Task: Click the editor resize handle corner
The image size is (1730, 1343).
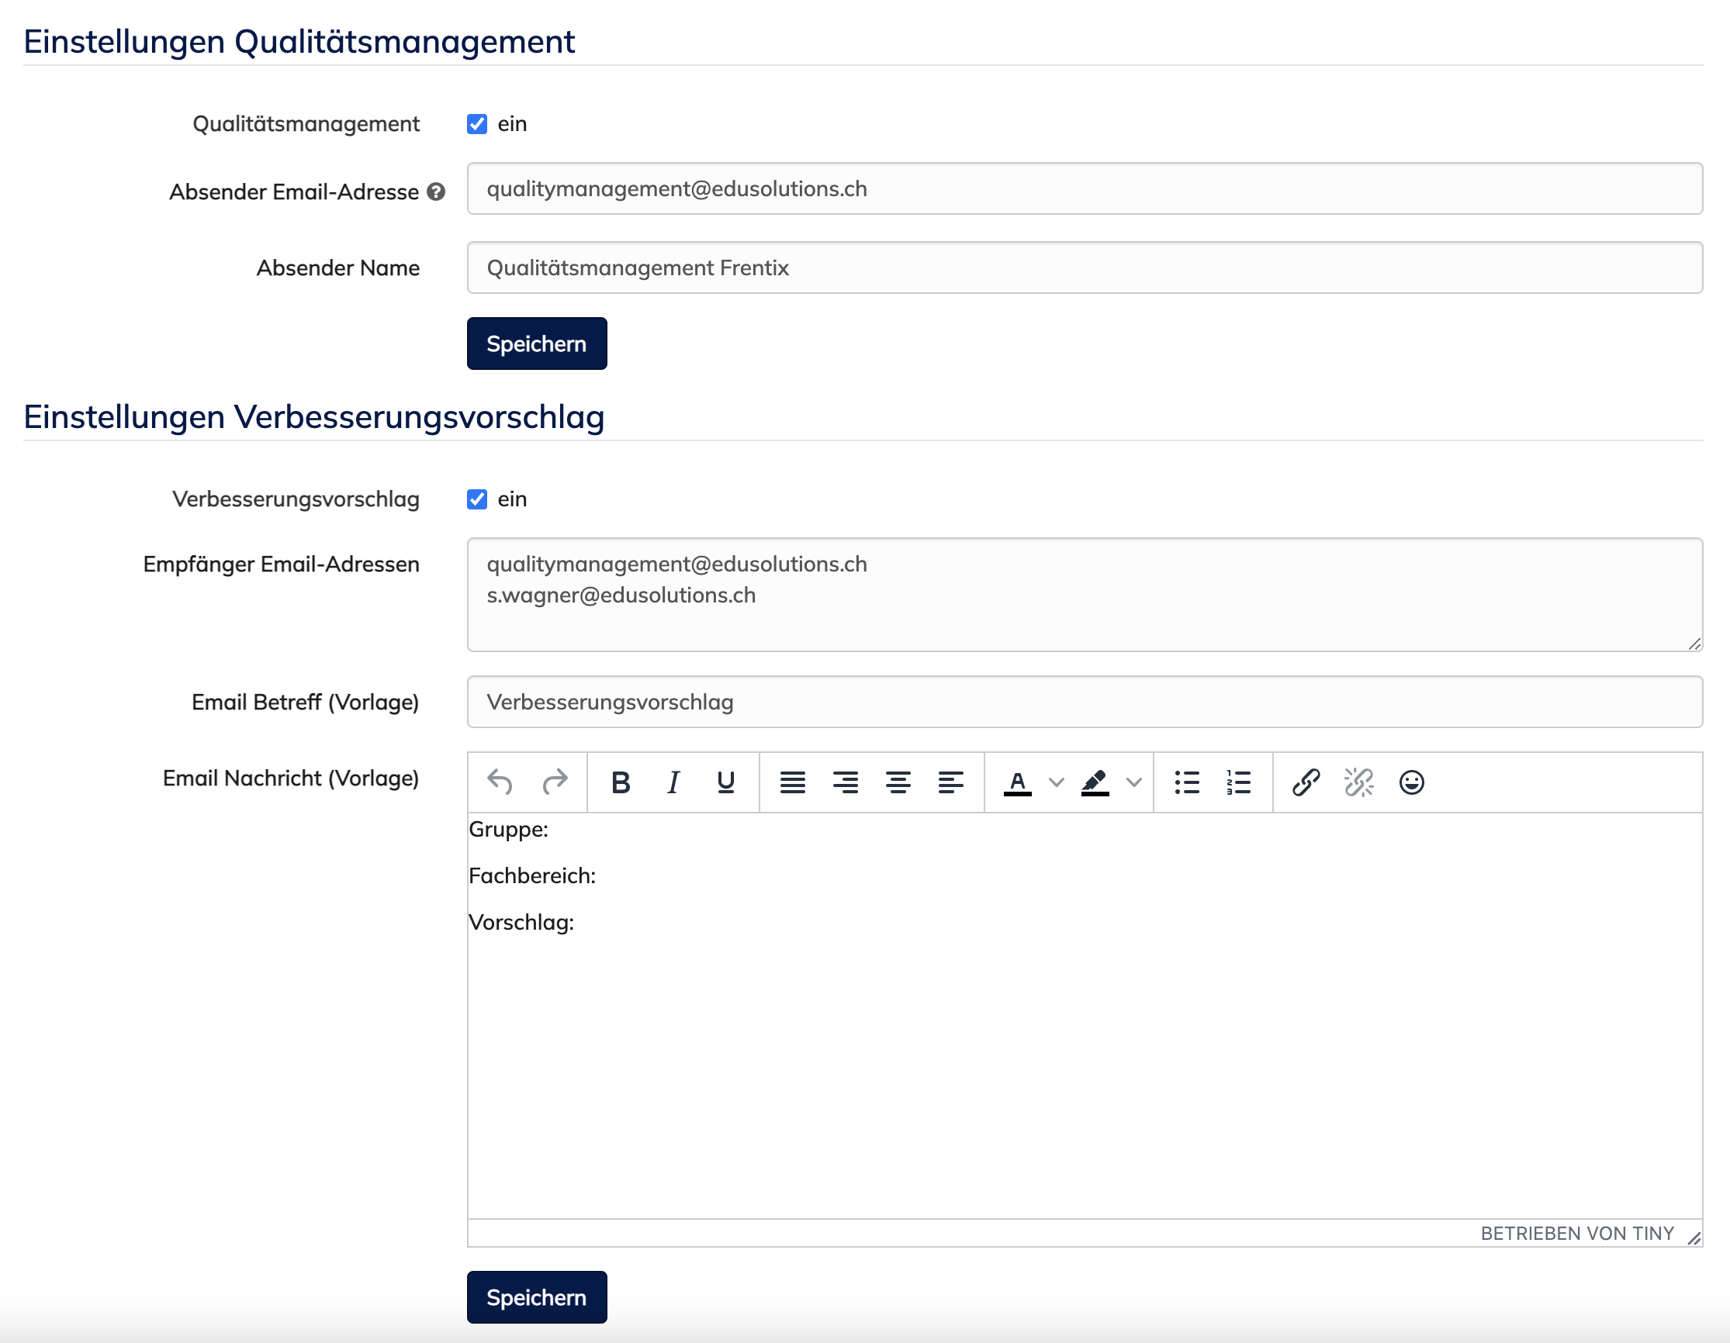Action: pyautogui.click(x=1694, y=1238)
